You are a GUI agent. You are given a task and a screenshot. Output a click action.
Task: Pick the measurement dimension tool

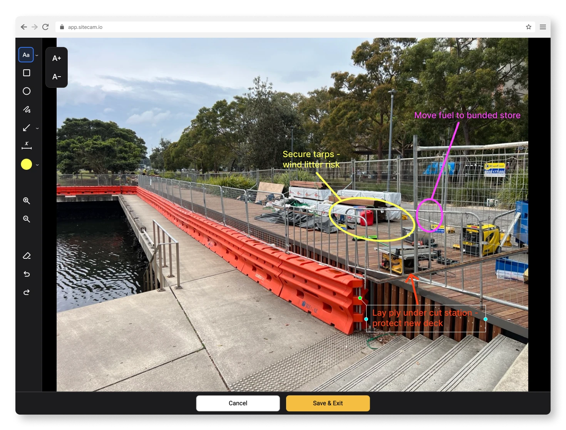coord(27,146)
